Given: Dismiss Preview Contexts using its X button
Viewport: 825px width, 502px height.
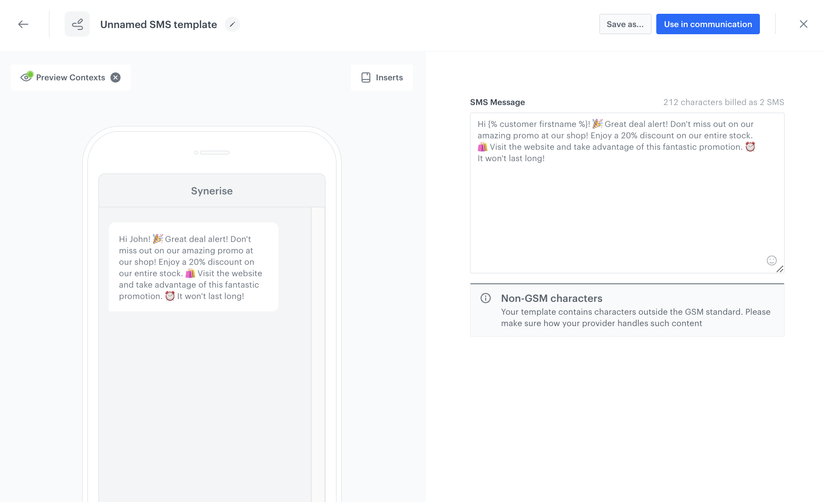Looking at the screenshot, I should (115, 77).
